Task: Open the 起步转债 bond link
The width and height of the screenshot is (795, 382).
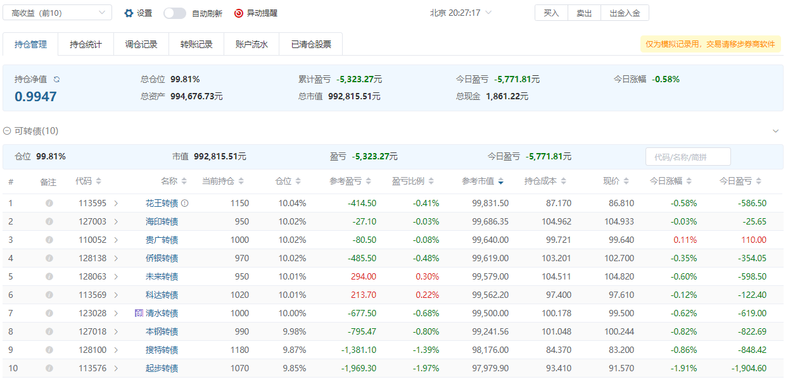Action: 162,369
